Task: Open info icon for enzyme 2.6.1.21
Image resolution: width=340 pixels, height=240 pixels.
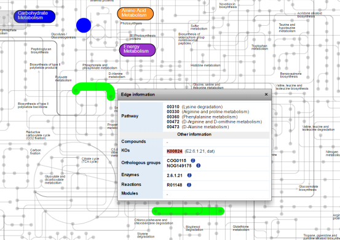Action: pos(189,176)
